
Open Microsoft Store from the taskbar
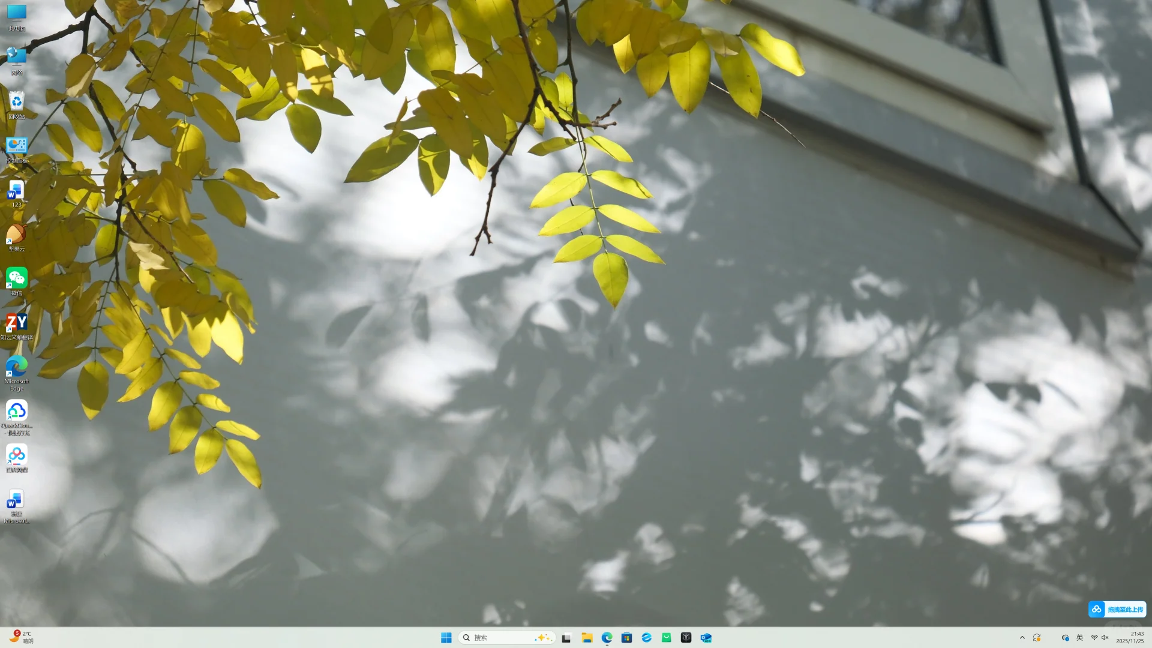626,638
